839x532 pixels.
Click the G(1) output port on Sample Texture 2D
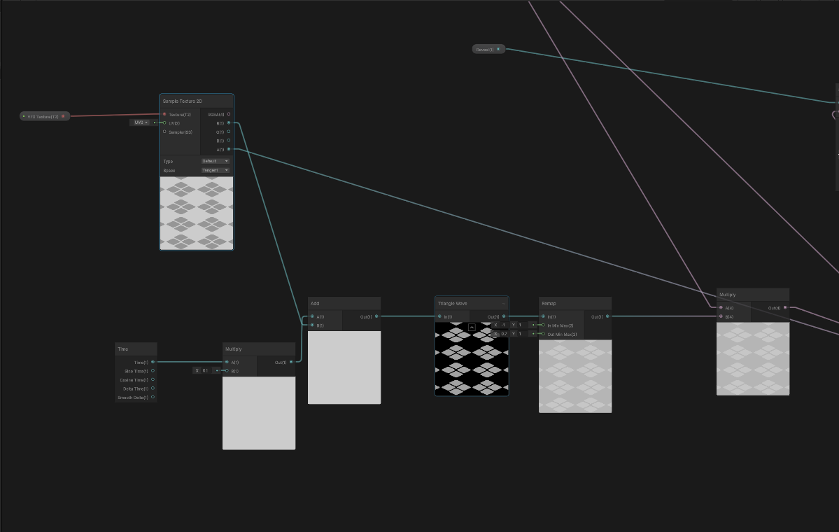(229, 132)
